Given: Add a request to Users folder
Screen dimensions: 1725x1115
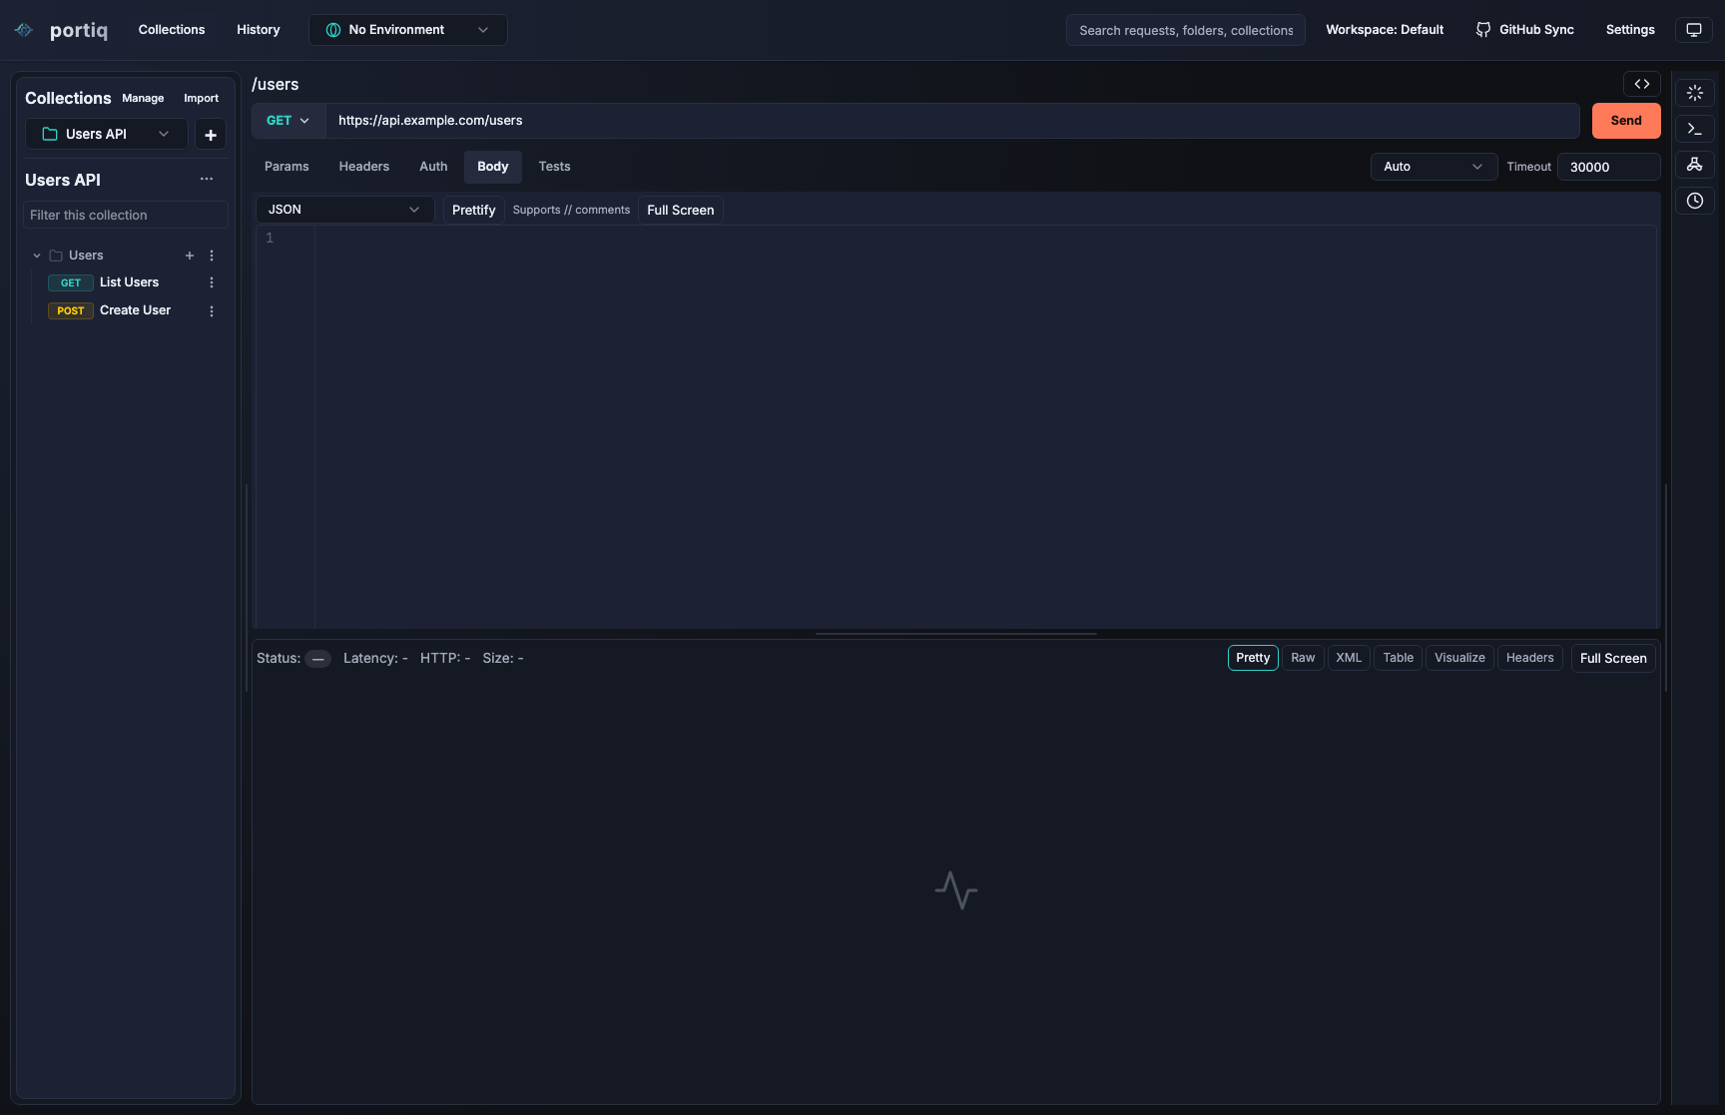Looking at the screenshot, I should pos(190,256).
